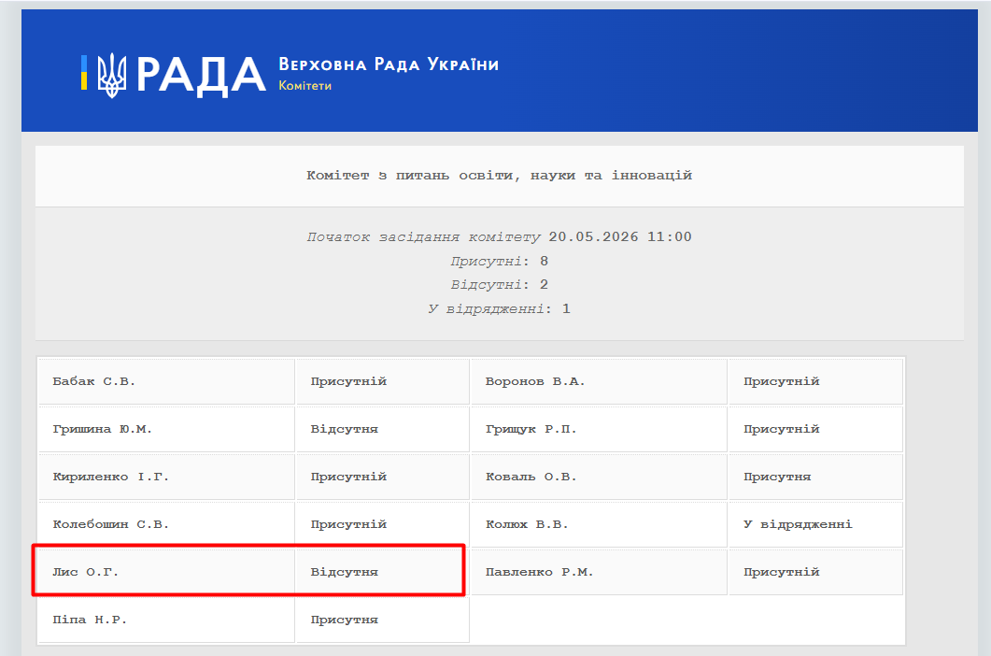Click Присутня status for Коваль О.В.
Image resolution: width=991 pixels, height=656 pixels.
(777, 477)
